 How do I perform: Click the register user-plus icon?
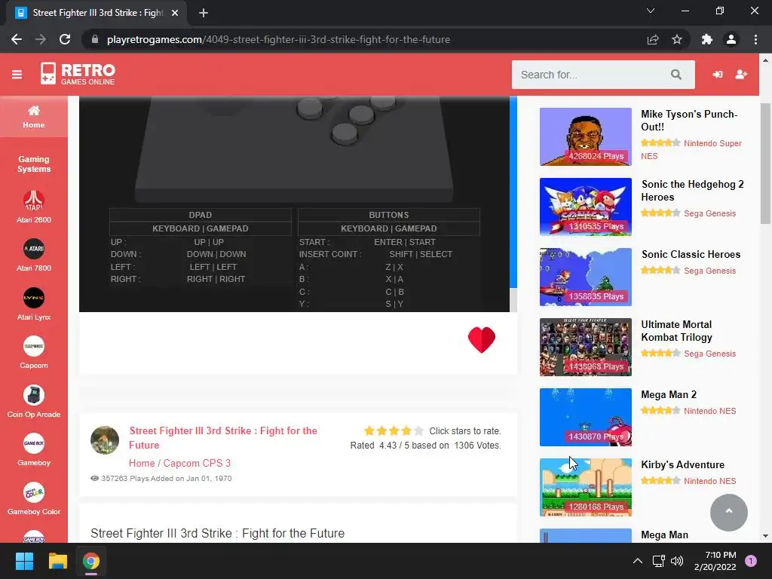(741, 75)
